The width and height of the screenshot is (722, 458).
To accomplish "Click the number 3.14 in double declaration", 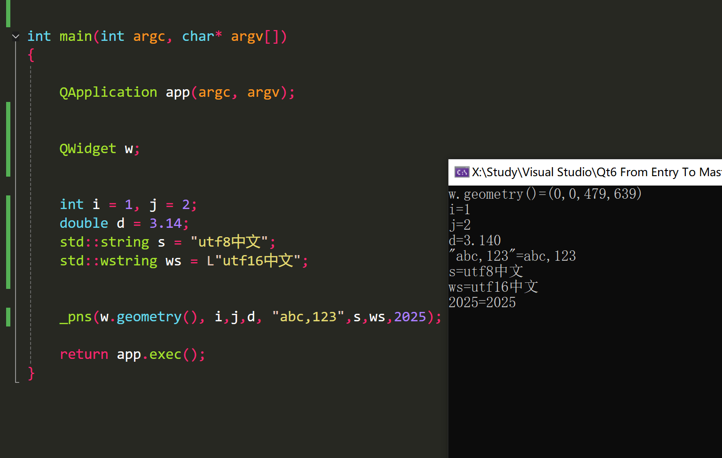I will click(165, 223).
